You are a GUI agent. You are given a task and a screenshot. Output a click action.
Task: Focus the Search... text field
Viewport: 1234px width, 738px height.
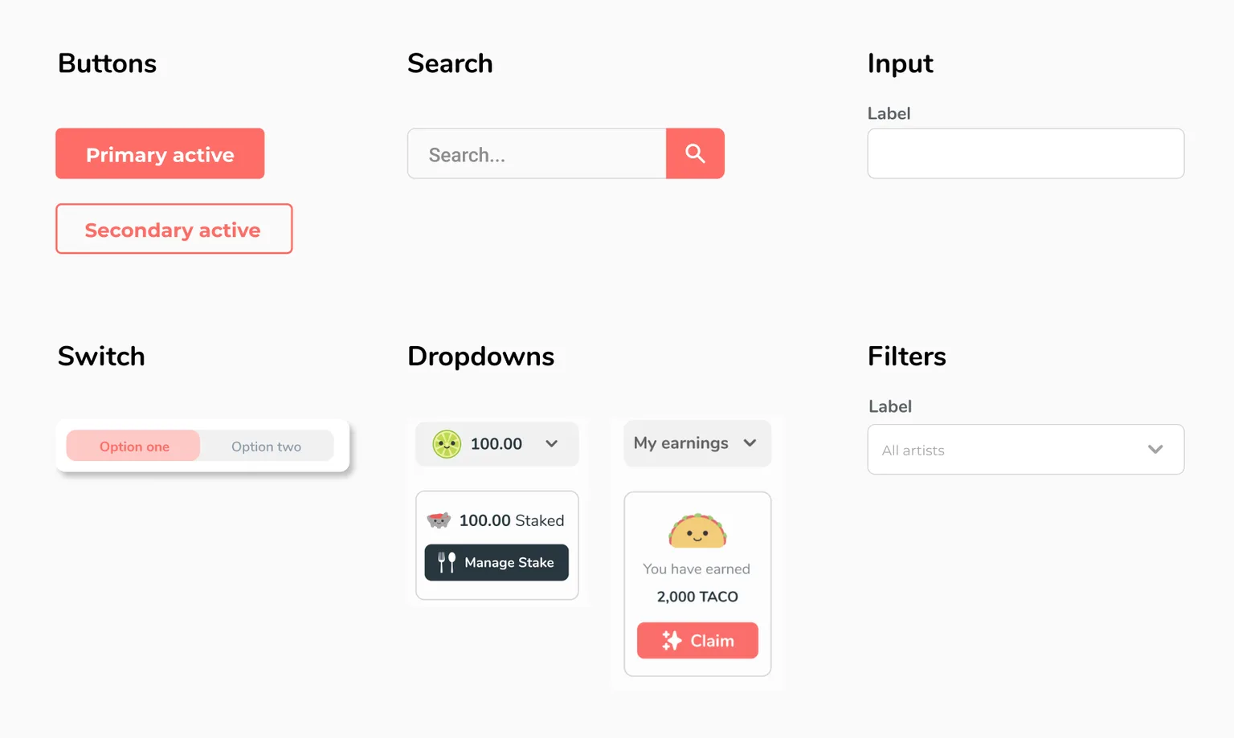[537, 153]
